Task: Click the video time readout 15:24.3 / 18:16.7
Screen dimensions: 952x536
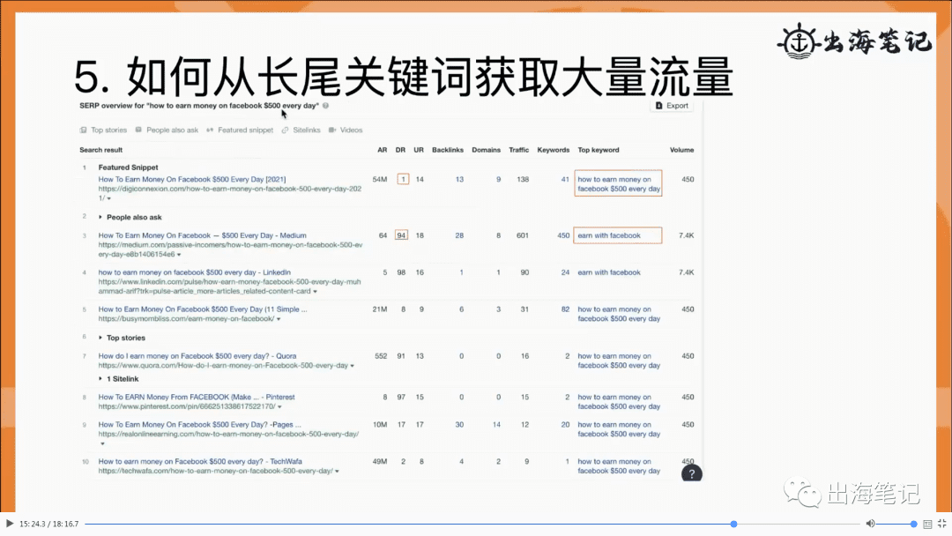Action: tap(49, 524)
